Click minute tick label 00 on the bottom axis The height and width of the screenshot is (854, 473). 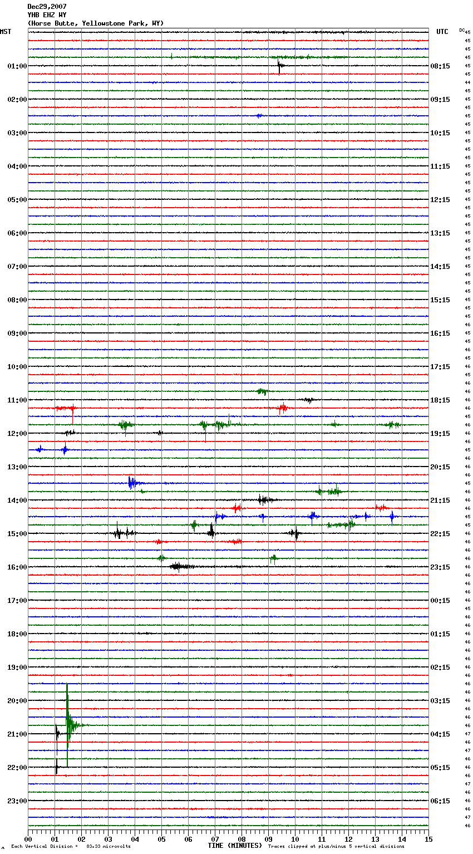click(28, 840)
